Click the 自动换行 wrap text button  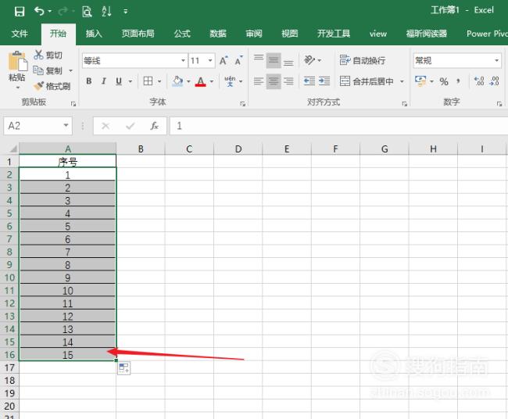point(363,60)
